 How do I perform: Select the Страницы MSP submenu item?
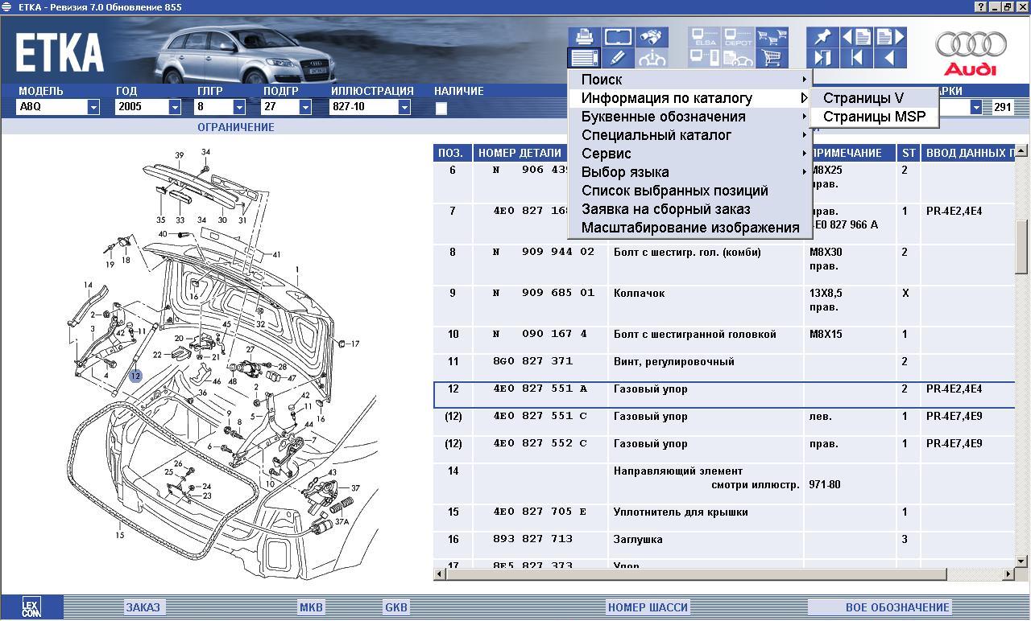tap(874, 117)
